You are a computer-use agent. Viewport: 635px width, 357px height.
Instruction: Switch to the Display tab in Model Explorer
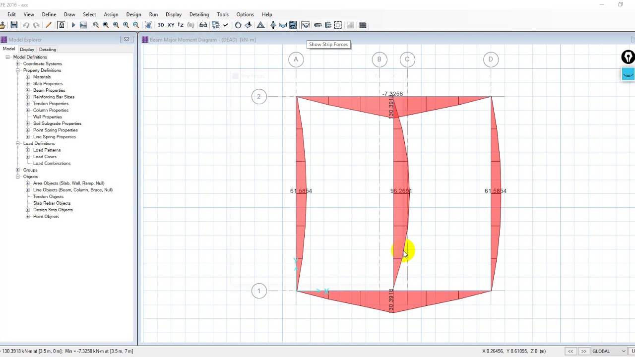click(27, 50)
